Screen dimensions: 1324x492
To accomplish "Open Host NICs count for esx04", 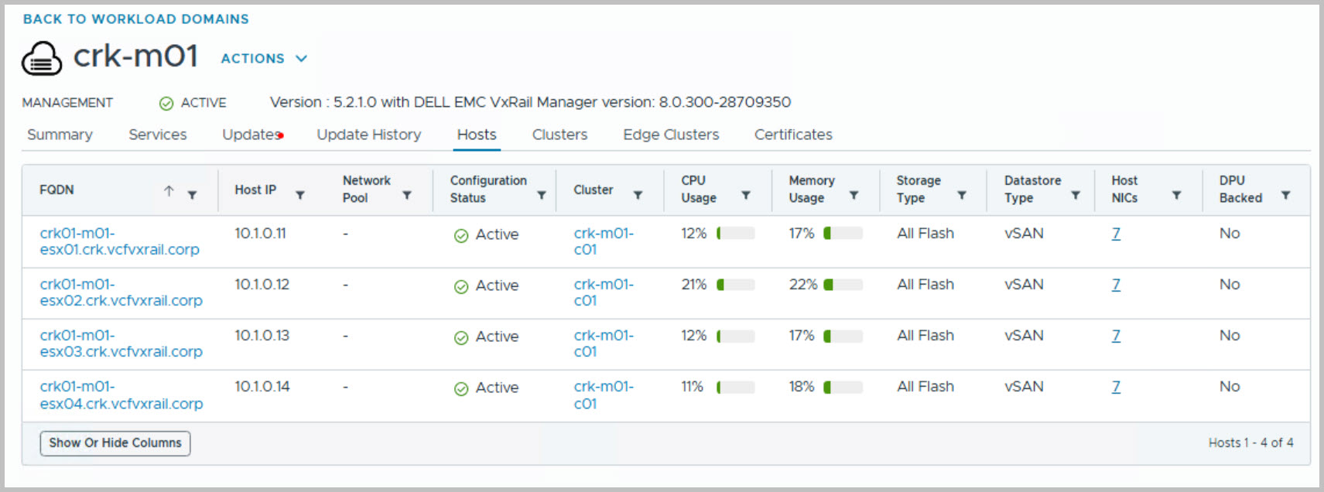I will [x=1116, y=387].
